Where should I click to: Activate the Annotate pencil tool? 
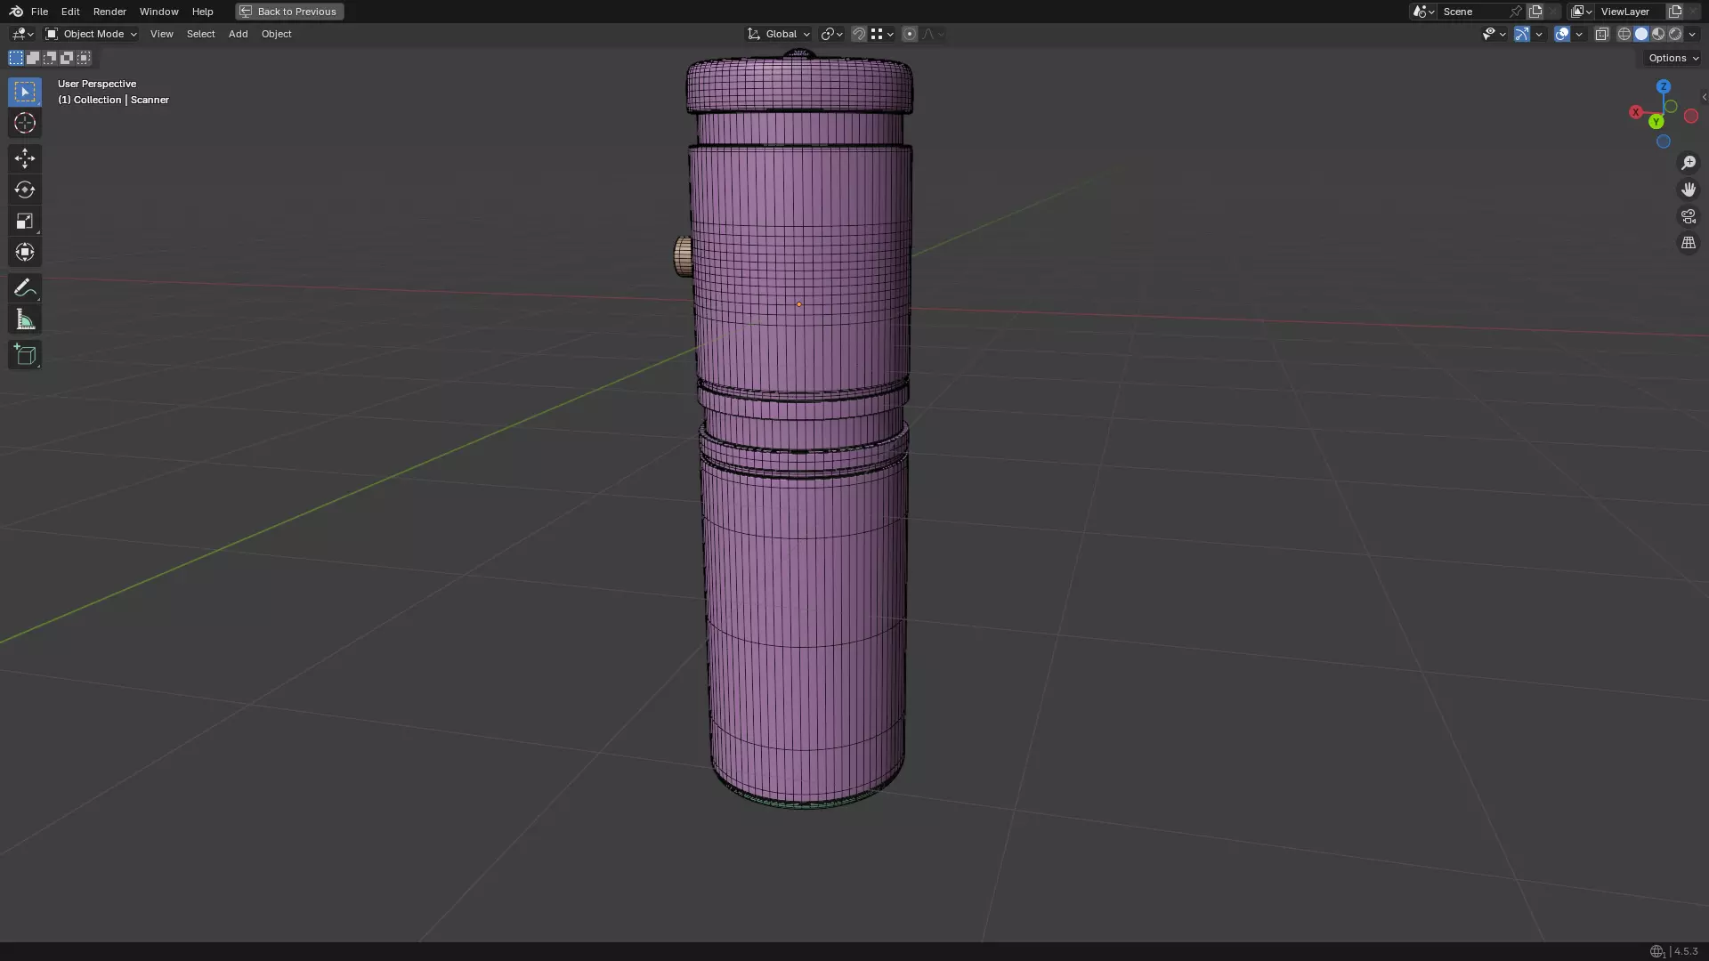point(25,288)
